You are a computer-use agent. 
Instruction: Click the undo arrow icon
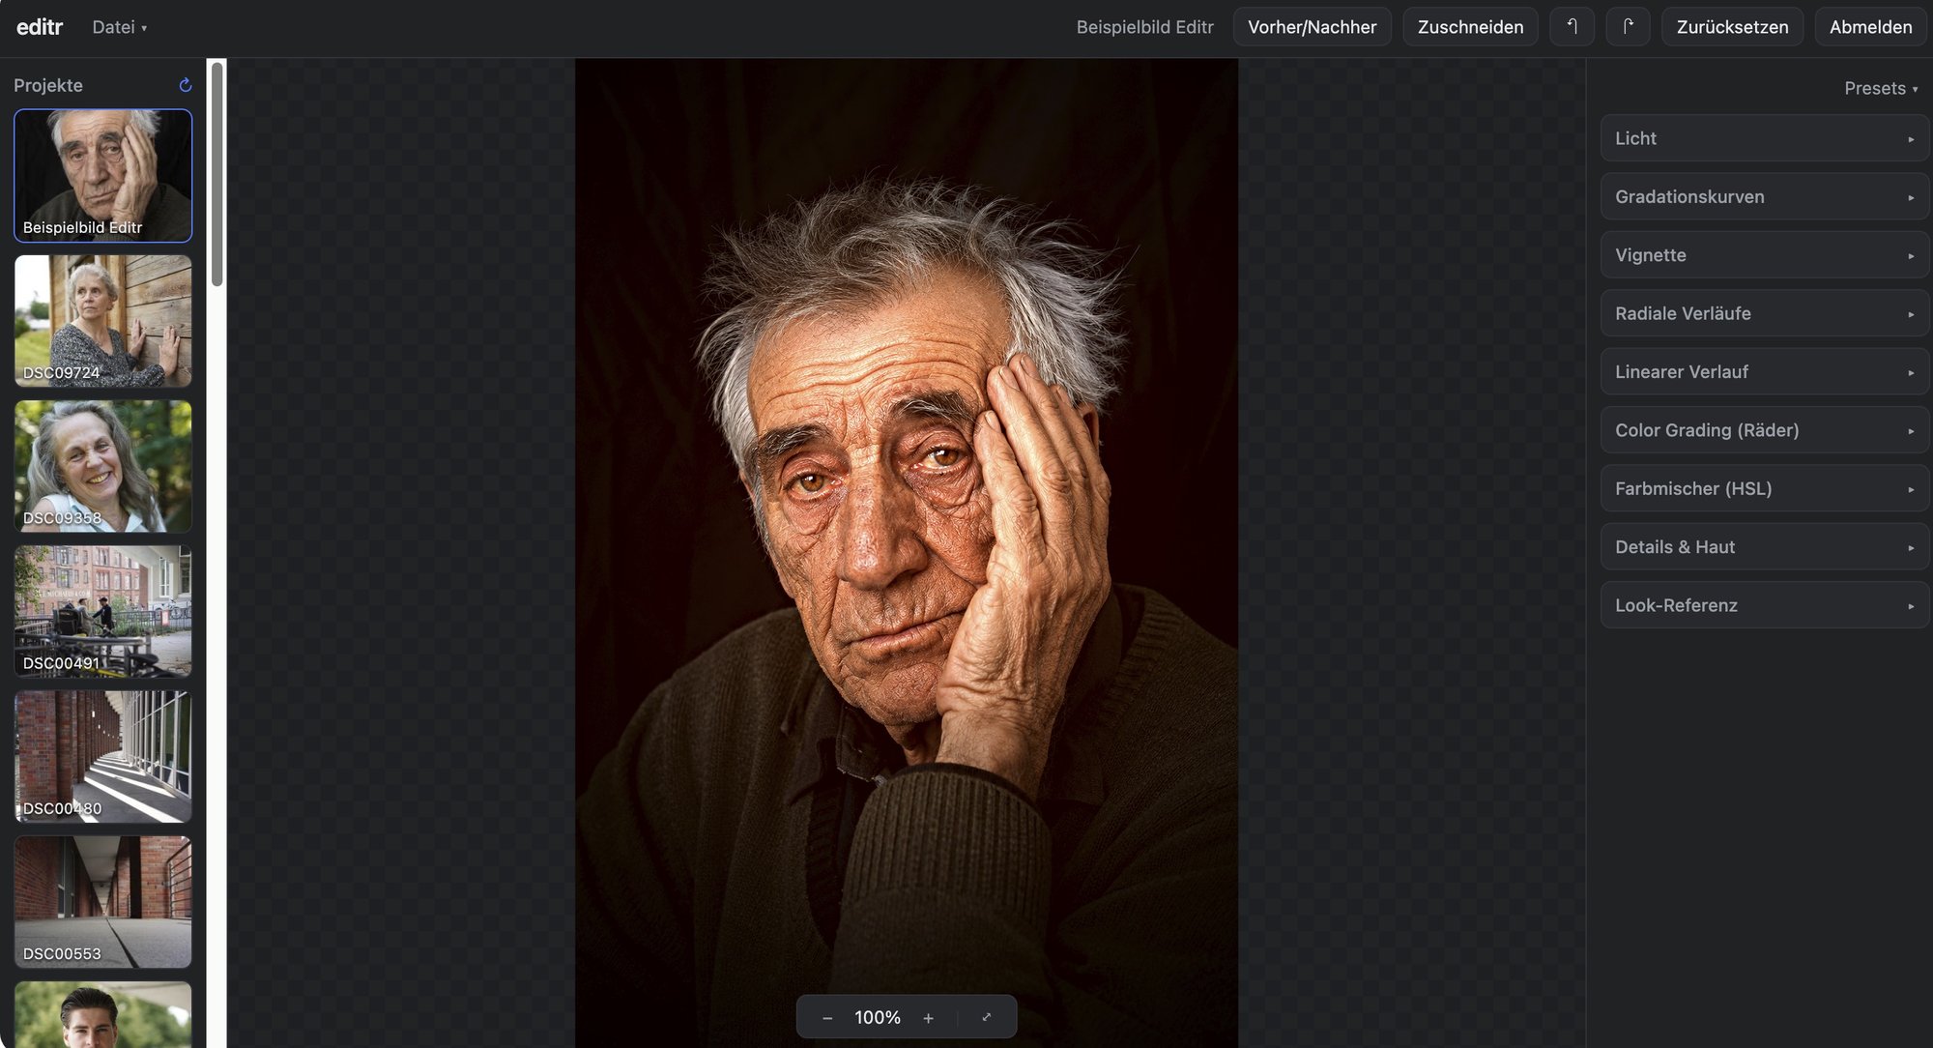click(1572, 27)
